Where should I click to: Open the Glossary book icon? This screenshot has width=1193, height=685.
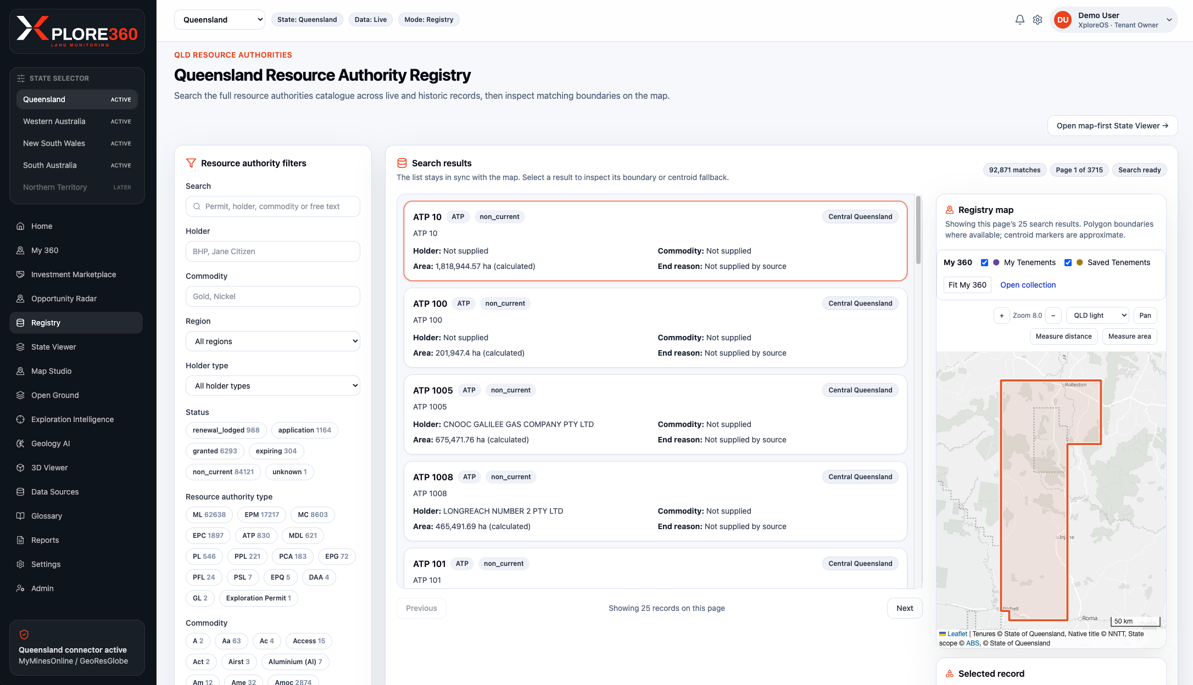point(20,516)
